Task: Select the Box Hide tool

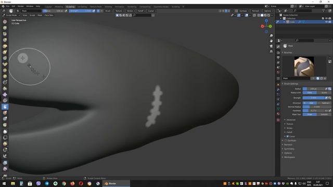Action: point(5,138)
